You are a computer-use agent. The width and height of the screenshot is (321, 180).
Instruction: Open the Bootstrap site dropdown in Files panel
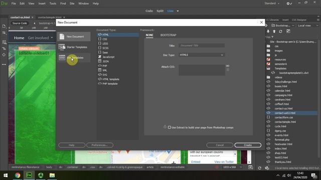tap(283, 25)
